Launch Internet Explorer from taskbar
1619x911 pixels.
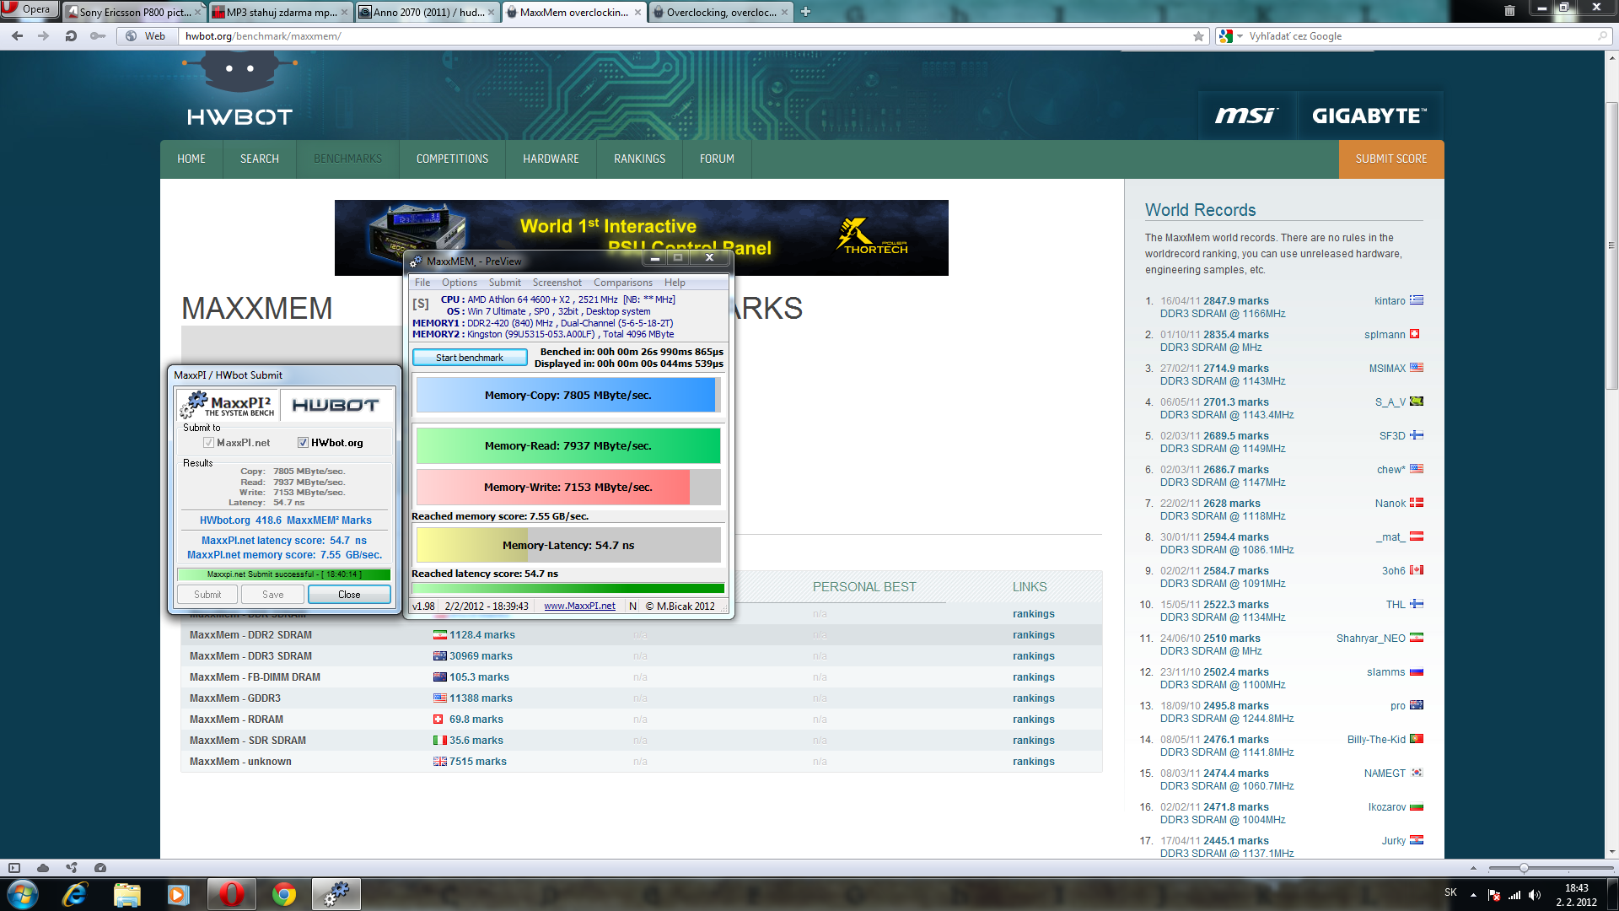(75, 894)
